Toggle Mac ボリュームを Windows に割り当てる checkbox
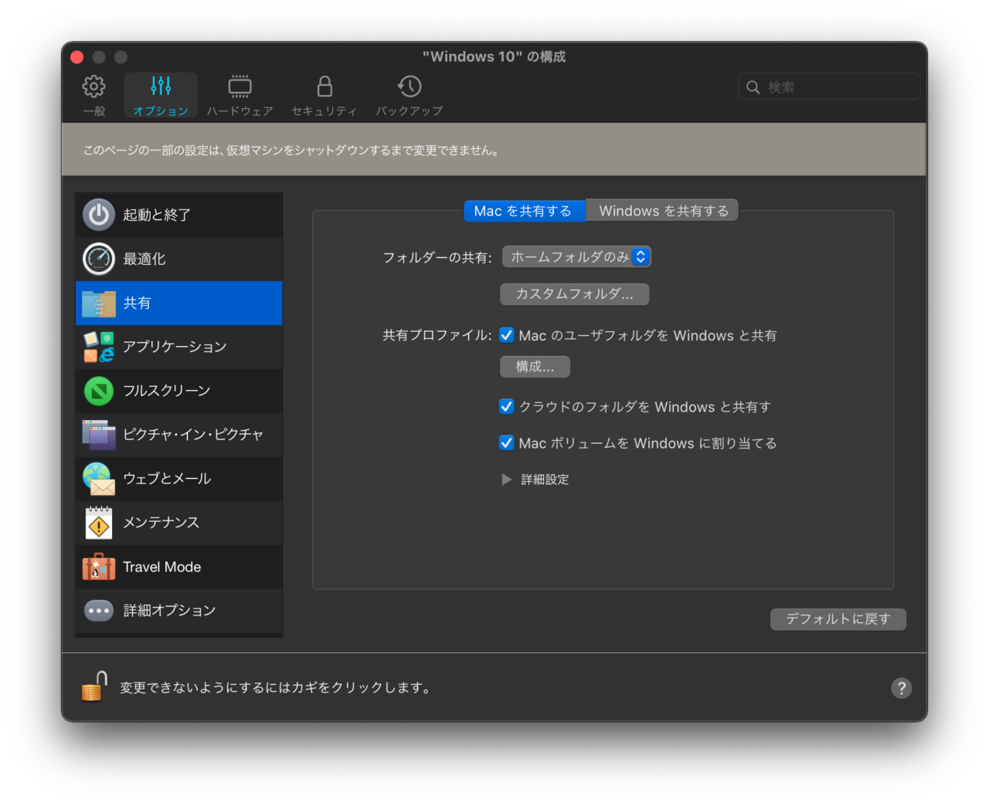 coord(507,442)
